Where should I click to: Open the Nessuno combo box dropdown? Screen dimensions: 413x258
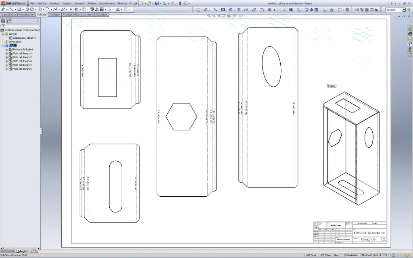click(403, 10)
